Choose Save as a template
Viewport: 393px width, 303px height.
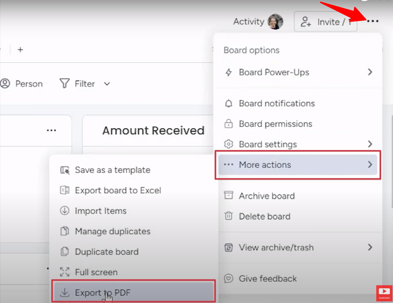(x=112, y=170)
